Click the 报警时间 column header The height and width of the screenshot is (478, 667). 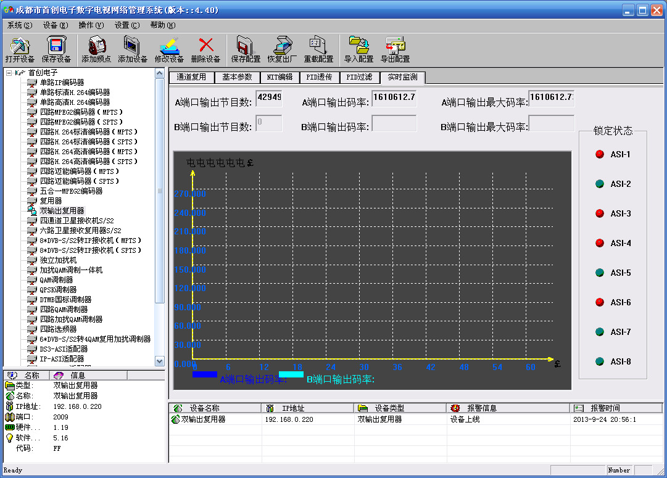point(616,408)
